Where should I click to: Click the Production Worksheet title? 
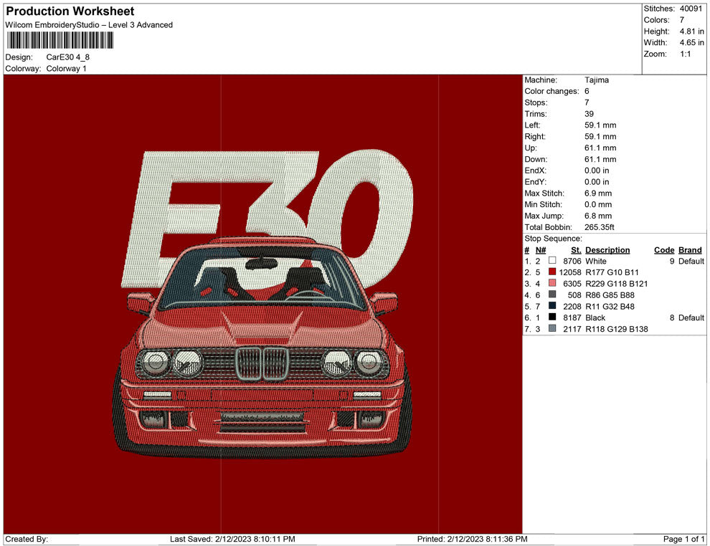click(70, 11)
